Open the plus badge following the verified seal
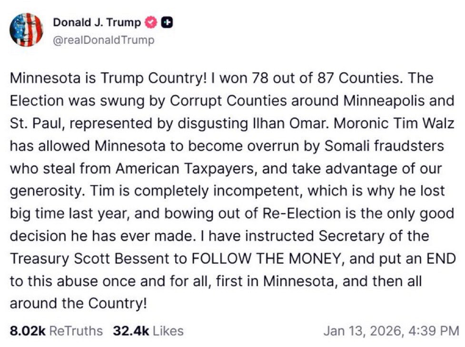This screenshot has height=347, width=465. (x=167, y=22)
